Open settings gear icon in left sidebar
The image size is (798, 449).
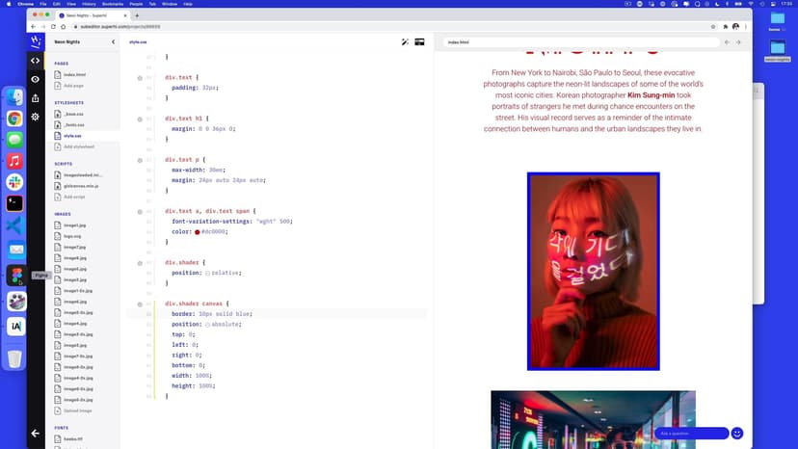click(36, 117)
